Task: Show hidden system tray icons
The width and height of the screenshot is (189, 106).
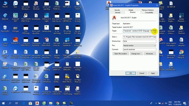Action: point(156,103)
